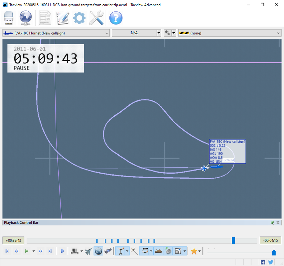Viewport: 284px width, 266px height.
Task: Open the gear settings icon
Action: [x=79, y=18]
